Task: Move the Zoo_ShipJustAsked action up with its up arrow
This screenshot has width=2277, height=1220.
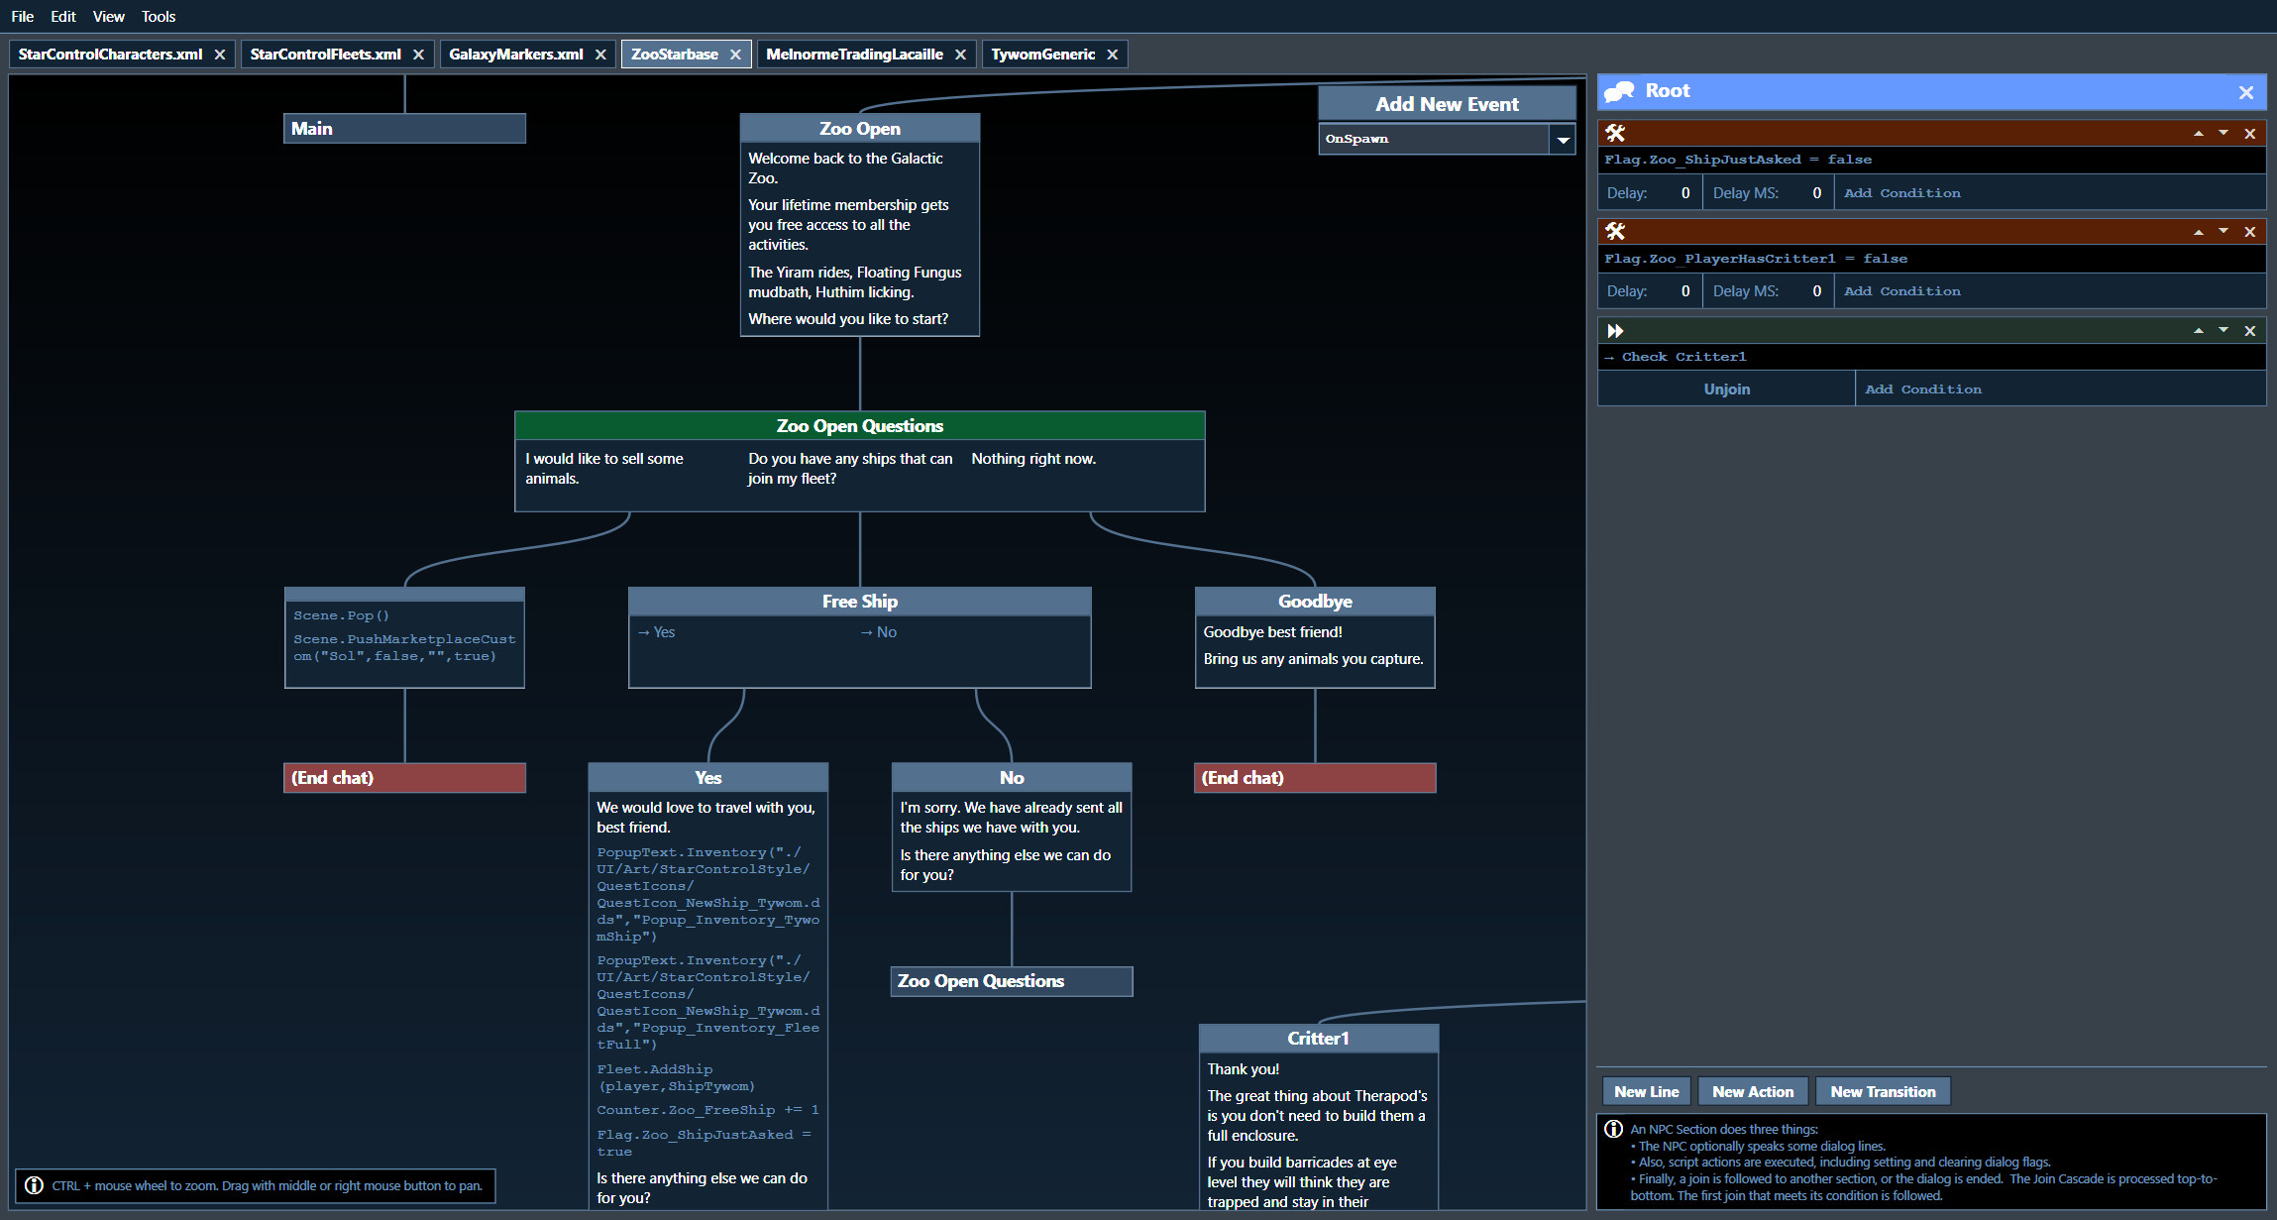Action: coord(2199,132)
